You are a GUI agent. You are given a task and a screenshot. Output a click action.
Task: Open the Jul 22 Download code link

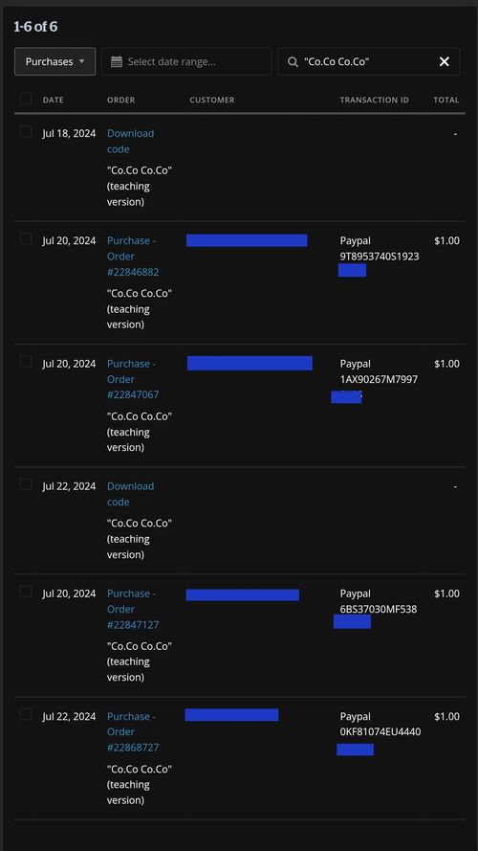130,494
